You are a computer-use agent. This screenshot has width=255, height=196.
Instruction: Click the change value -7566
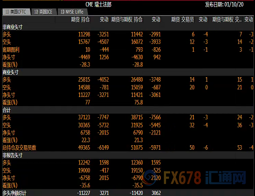click(155, 117)
